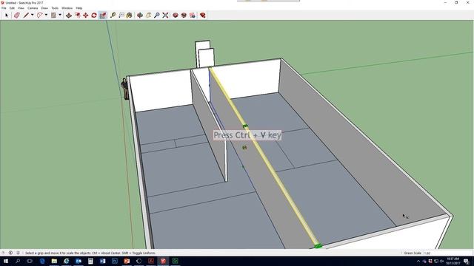Choose the Offset tool
The height and width of the screenshot is (266, 474).
78,15
